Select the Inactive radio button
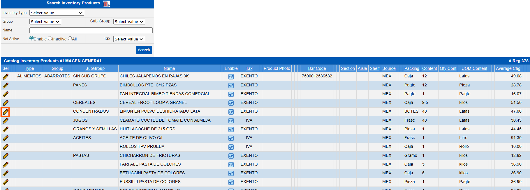530x190 pixels. pyautogui.click(x=50, y=38)
